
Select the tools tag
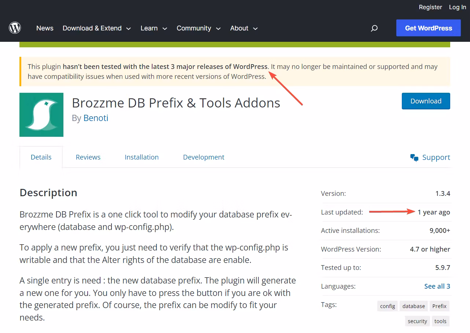click(x=440, y=321)
